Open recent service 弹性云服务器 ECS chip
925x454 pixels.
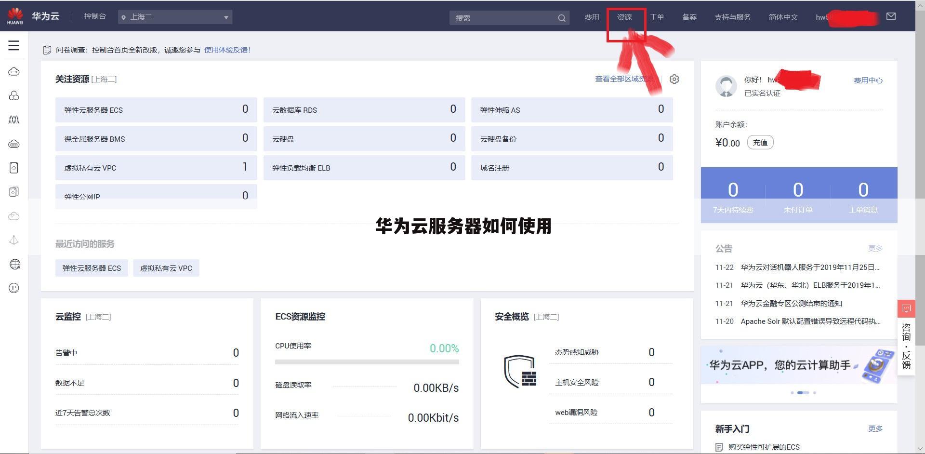(92, 268)
